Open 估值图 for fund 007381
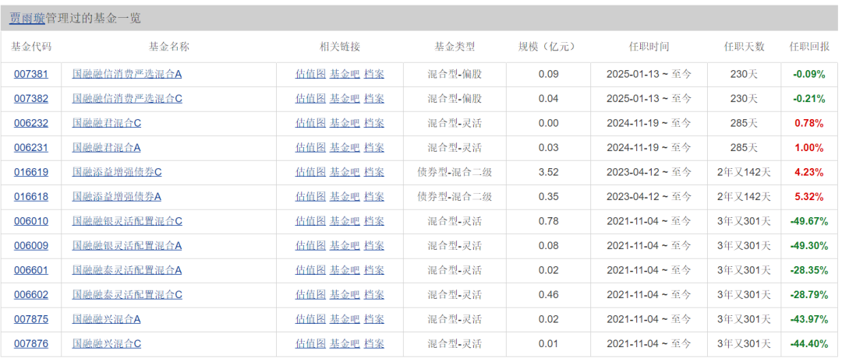This screenshot has height=358, width=842. tap(310, 74)
